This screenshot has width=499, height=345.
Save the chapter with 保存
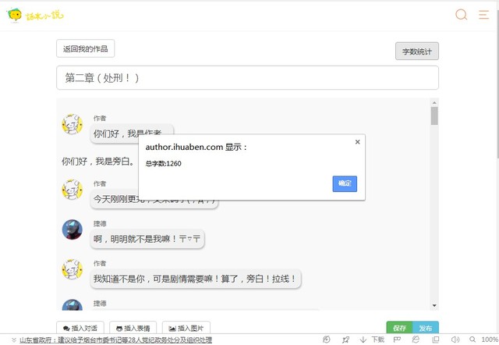tap(399, 329)
